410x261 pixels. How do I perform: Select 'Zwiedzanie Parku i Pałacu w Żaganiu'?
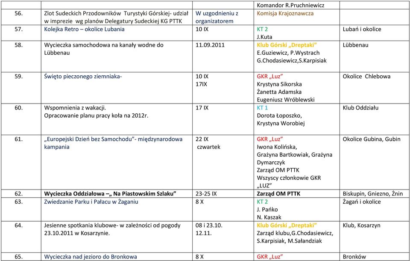pos(91,202)
